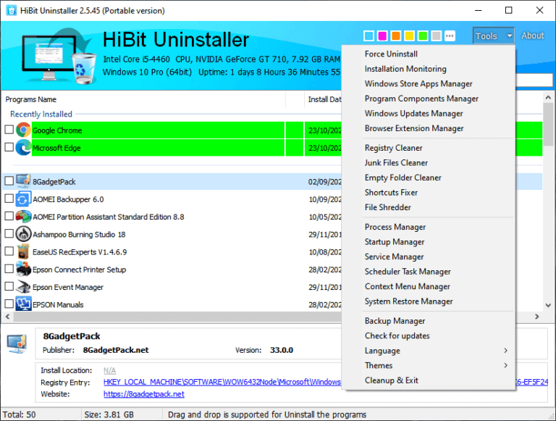Tick the AOMEI Backupper 6.0 checkbox

9,199
